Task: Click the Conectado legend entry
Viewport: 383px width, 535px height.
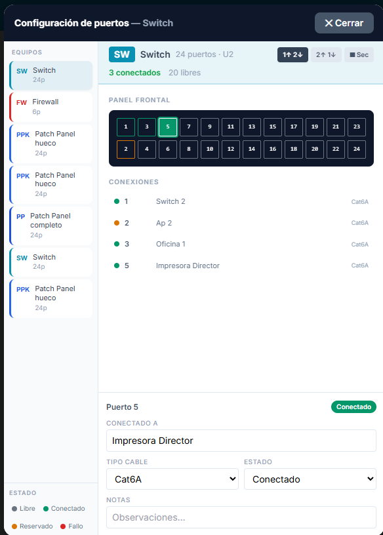Action: coord(64,508)
